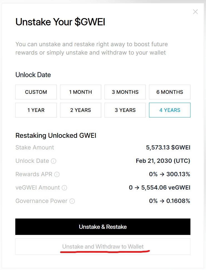206x270 pixels.
Task: Click the Unlock Date info icon
Action: tap(54, 161)
